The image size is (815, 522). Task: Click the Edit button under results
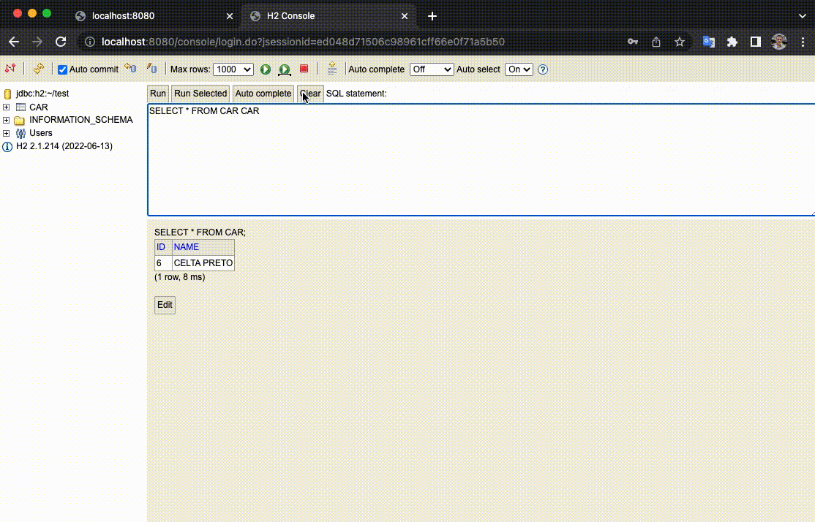(x=165, y=305)
